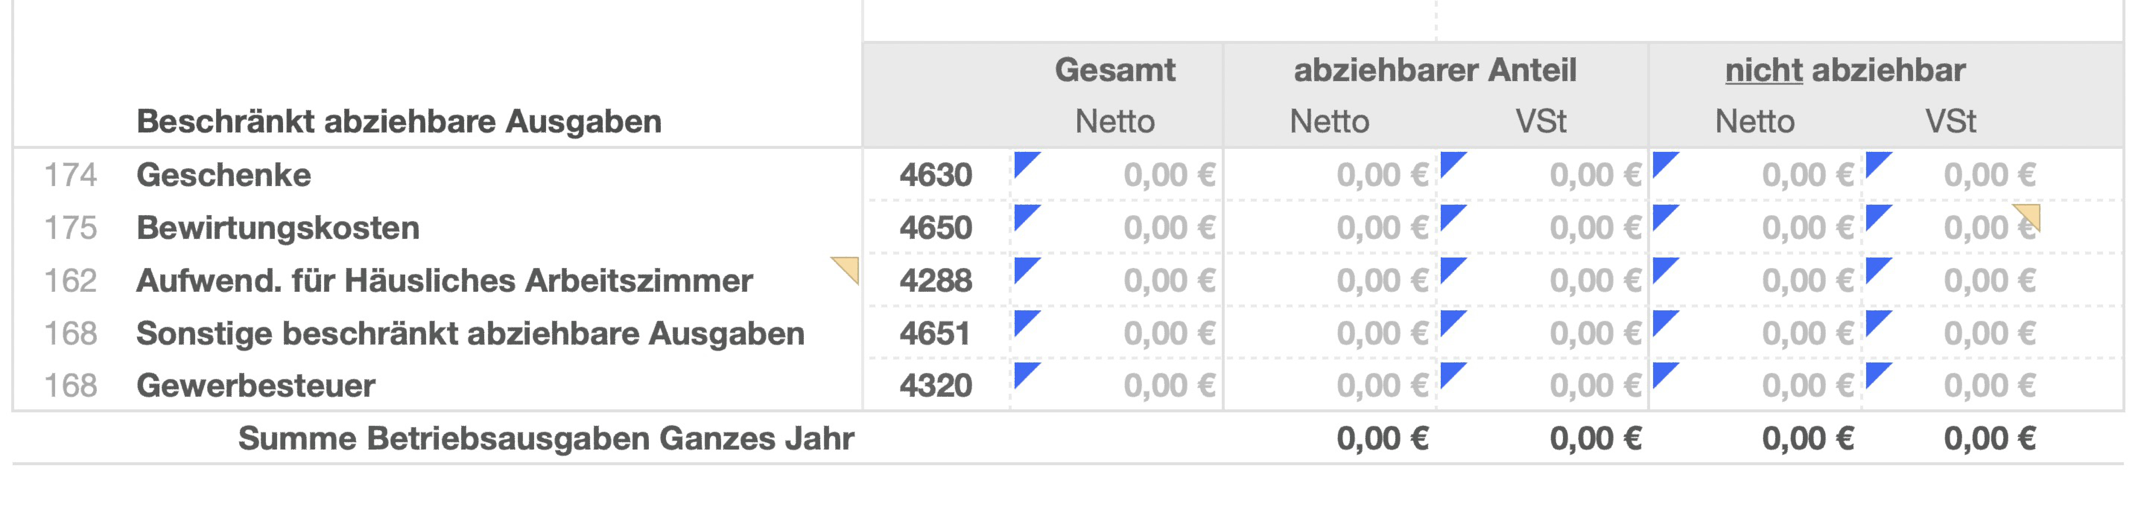Select the Geschenke row label cell
This screenshot has width=2147, height=524.
(x=223, y=175)
